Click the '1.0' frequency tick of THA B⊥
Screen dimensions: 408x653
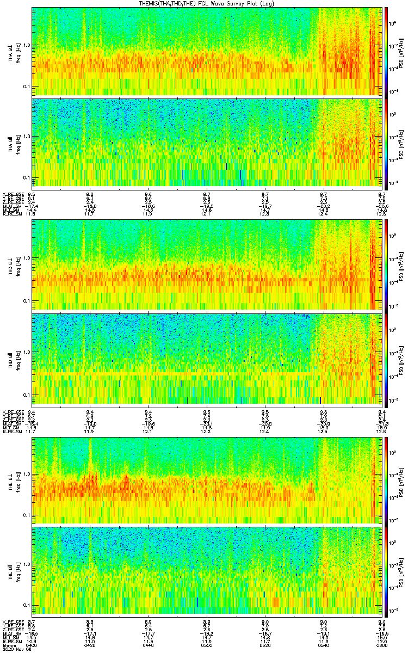27,45
